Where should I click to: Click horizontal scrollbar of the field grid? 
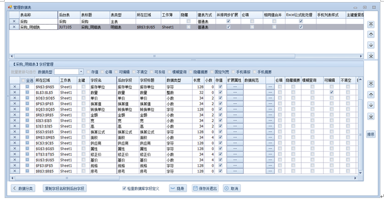[67, 178]
